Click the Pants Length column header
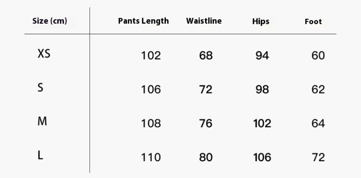The image size is (361, 178). point(143,21)
